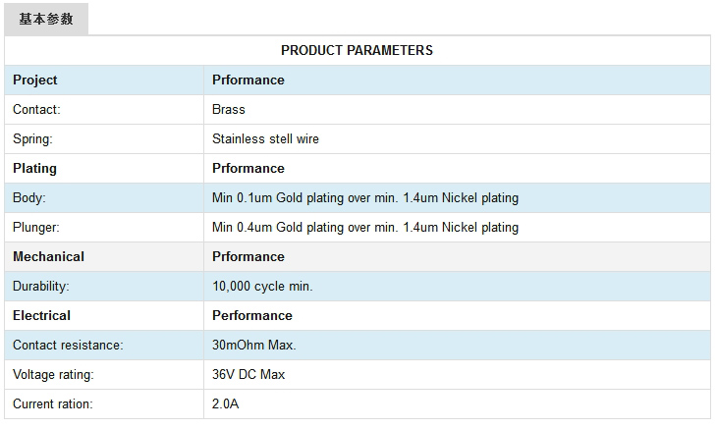Select the 30mOhm Max. value
Viewport: 717px width, 429px height.
click(x=253, y=345)
